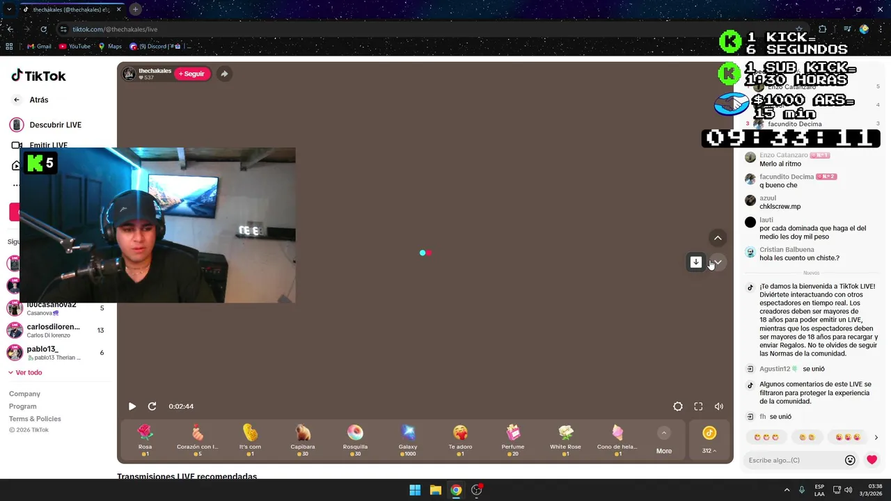This screenshot has width=891, height=501.
Task: Expand Ver todo followed list
Action: (x=25, y=372)
